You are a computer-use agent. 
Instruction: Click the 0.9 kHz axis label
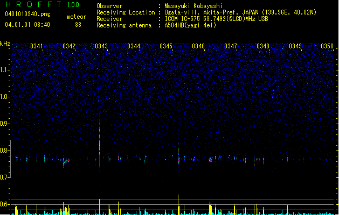coord(5,124)
